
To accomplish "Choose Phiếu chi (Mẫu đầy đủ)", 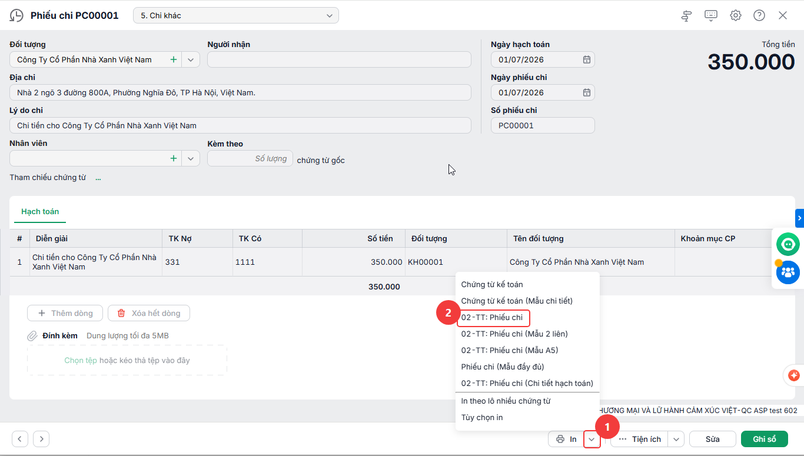I will (x=503, y=367).
